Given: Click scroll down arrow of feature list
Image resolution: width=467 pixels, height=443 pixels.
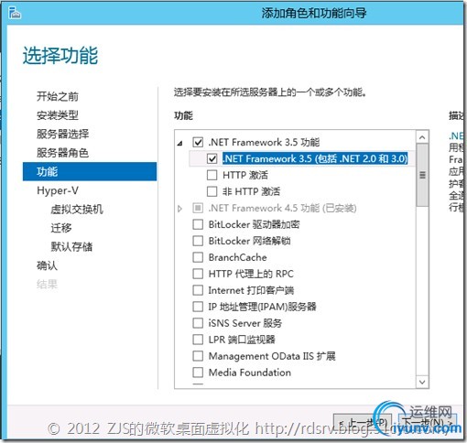Looking at the screenshot, I should (x=422, y=382).
